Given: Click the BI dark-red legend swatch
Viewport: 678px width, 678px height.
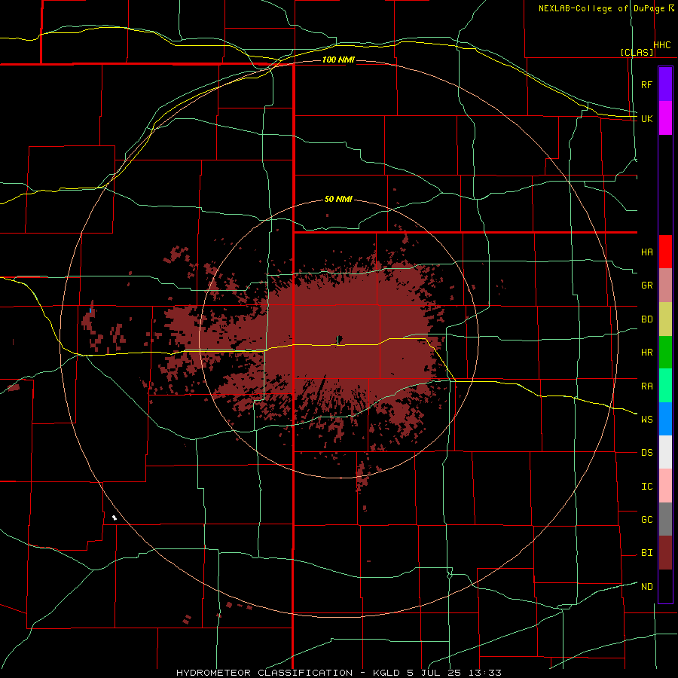Looking at the screenshot, I should (665, 553).
